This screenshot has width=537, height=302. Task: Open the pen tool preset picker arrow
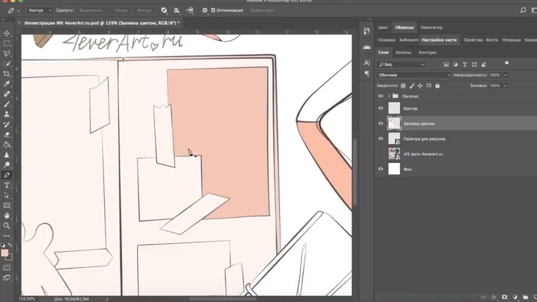[18, 10]
